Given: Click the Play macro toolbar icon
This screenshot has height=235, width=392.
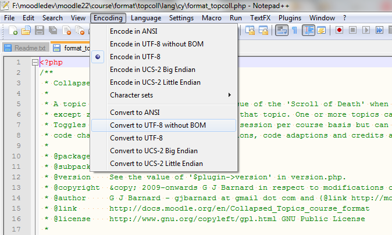Looking at the screenshot, I should 366,30.
